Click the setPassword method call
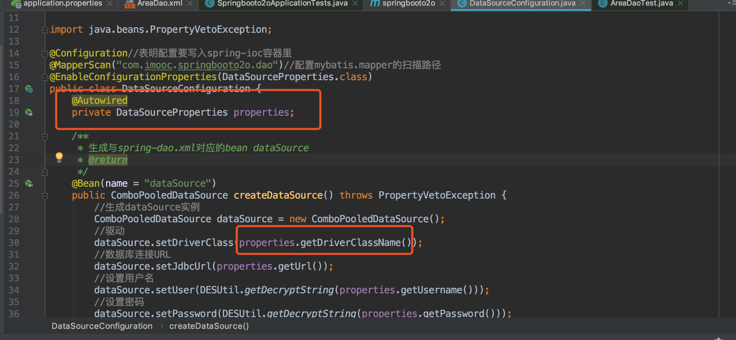Image resolution: width=736 pixels, height=340 pixels. 186,313
